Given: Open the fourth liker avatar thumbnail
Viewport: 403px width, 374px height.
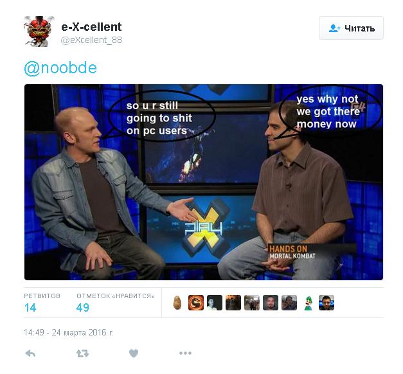Looking at the screenshot, I should click(233, 303).
